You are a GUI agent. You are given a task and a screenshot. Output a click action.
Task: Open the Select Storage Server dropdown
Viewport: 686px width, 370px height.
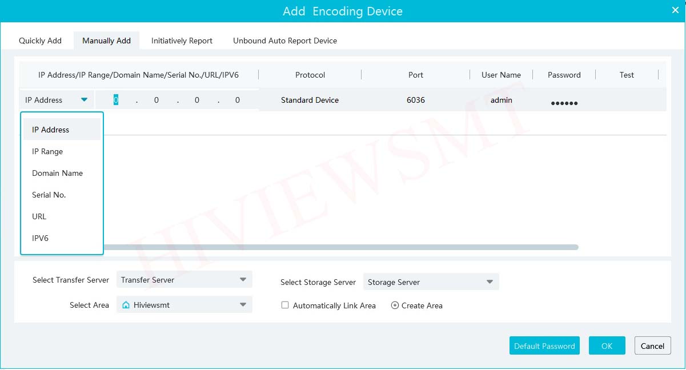[490, 282]
